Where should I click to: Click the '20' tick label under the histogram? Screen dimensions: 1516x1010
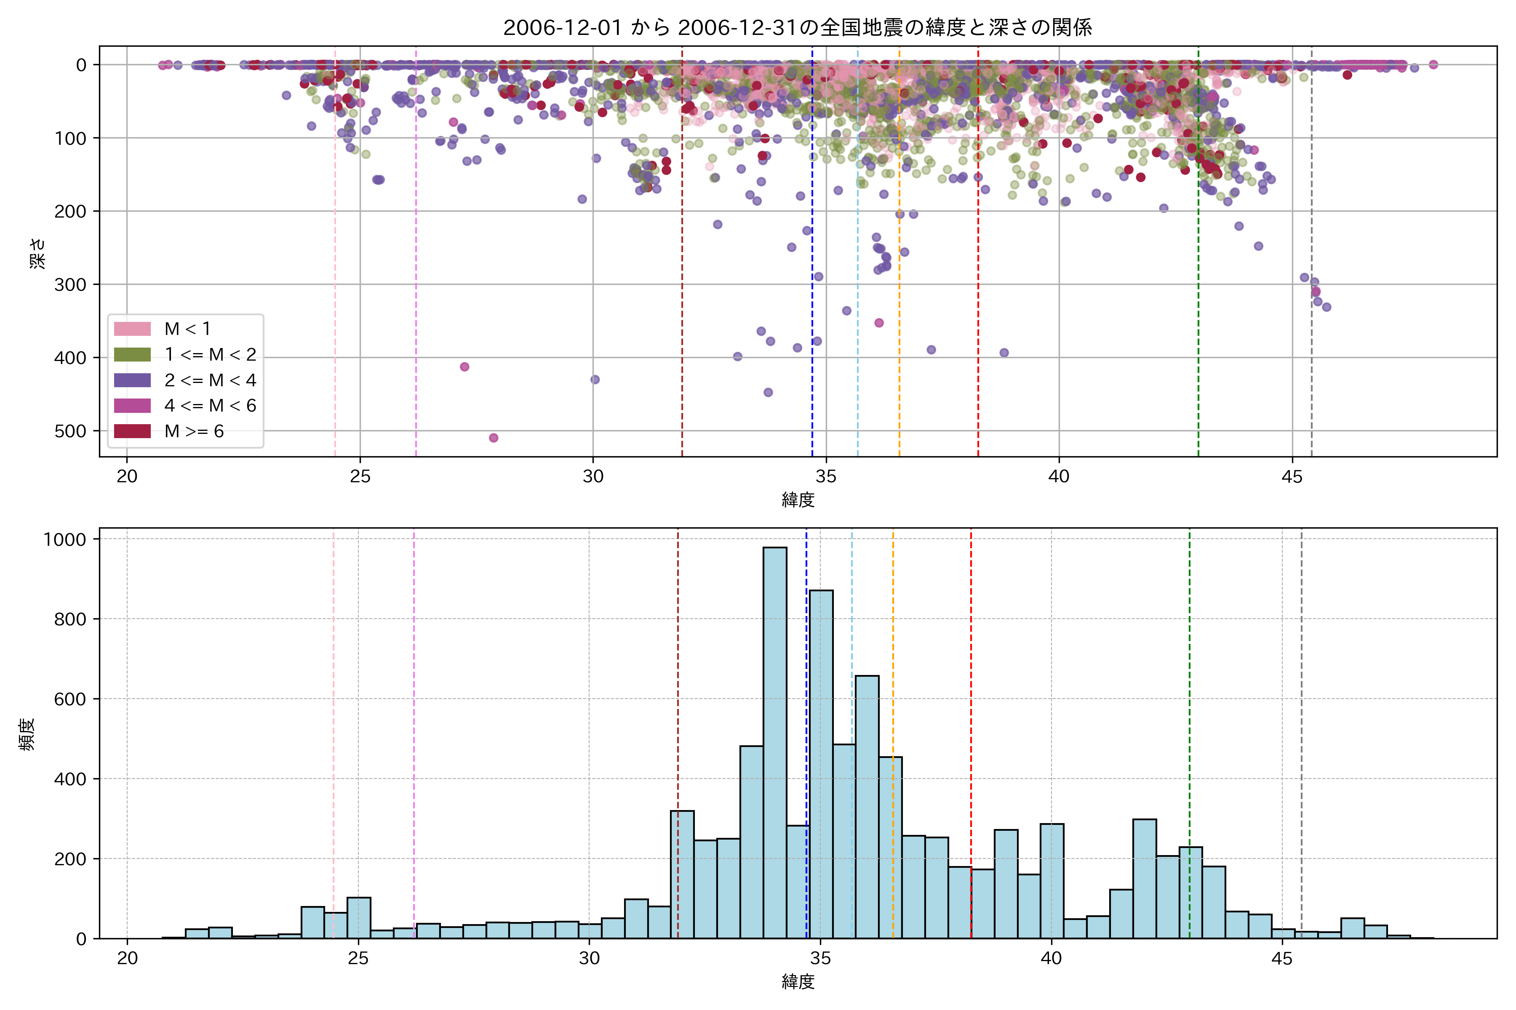click(127, 959)
